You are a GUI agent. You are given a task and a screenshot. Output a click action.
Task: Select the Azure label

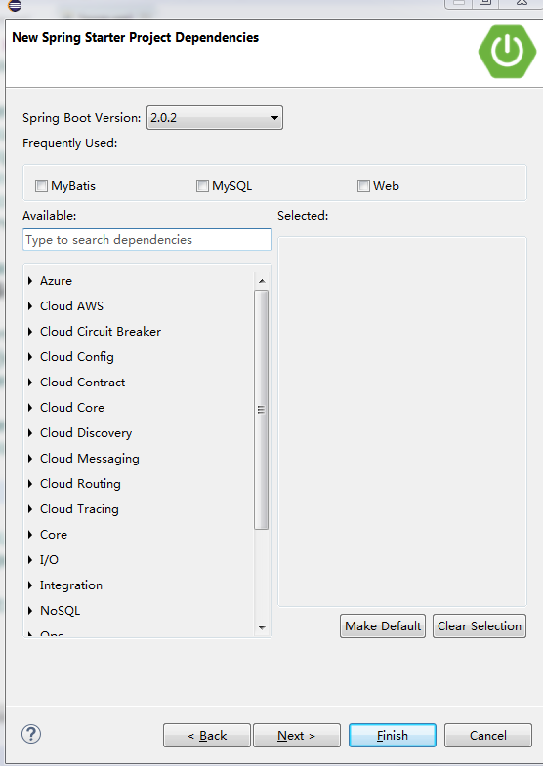point(57,281)
